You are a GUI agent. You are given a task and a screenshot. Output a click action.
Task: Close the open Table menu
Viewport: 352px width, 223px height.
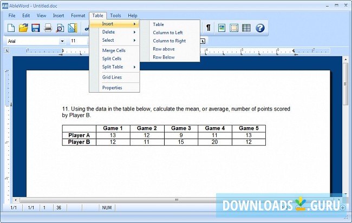(x=97, y=16)
